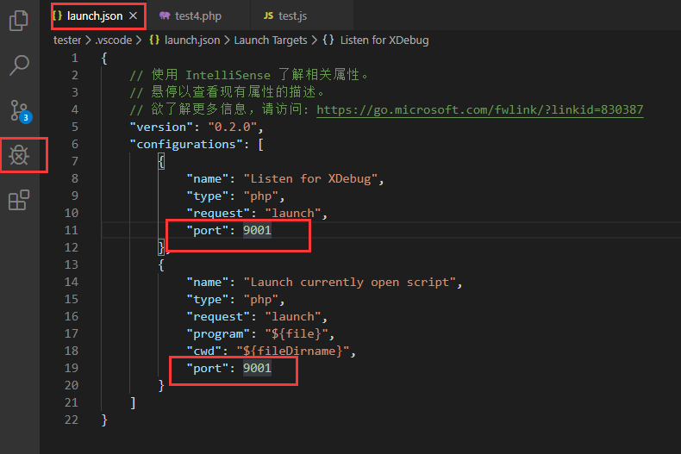Expand the tester breadcrumb folder

[x=67, y=40]
